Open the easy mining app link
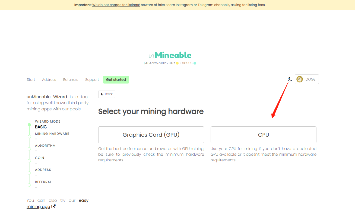355x224 pixels. coord(58,203)
